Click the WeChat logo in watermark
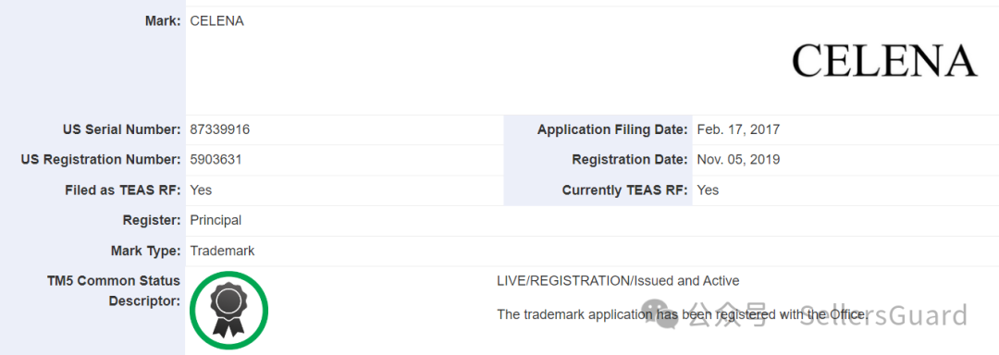This screenshot has height=355, width=999. [x=660, y=314]
